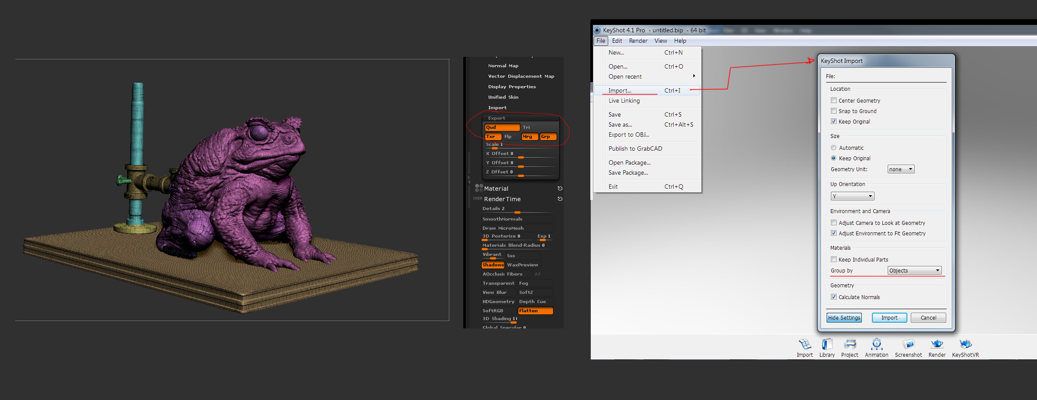Viewport: 1037px width, 400px height.
Task: Open the View menu
Action: click(661, 41)
